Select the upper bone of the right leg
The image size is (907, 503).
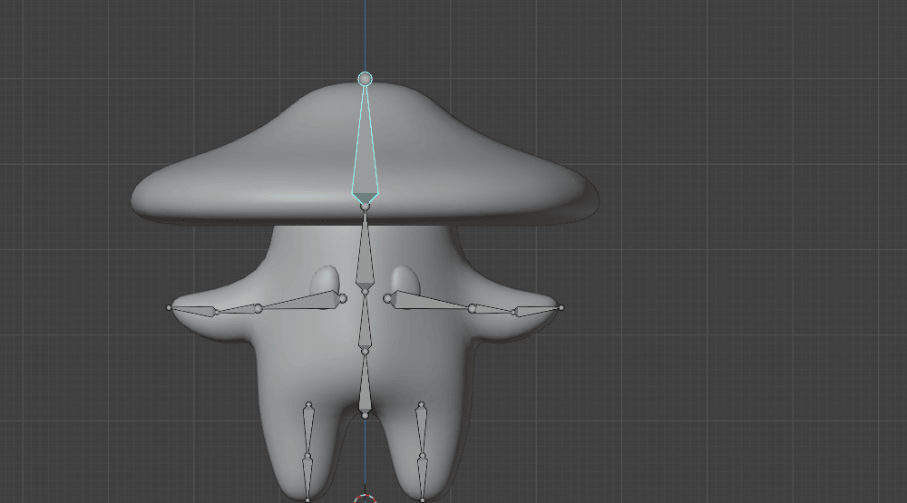pyautogui.click(x=422, y=430)
